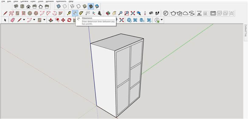This screenshot has height=119, width=248.
Task: Expand the user account dropdown arrow
Action: click(x=162, y=20)
